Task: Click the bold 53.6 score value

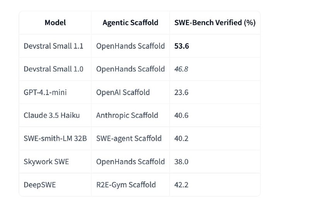Action: [x=182, y=46]
